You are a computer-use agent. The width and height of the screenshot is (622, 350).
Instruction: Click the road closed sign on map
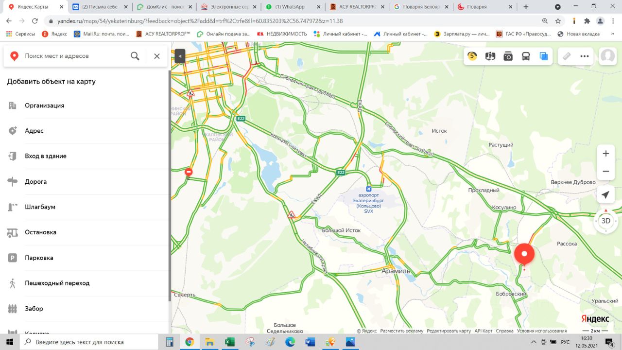tap(189, 172)
